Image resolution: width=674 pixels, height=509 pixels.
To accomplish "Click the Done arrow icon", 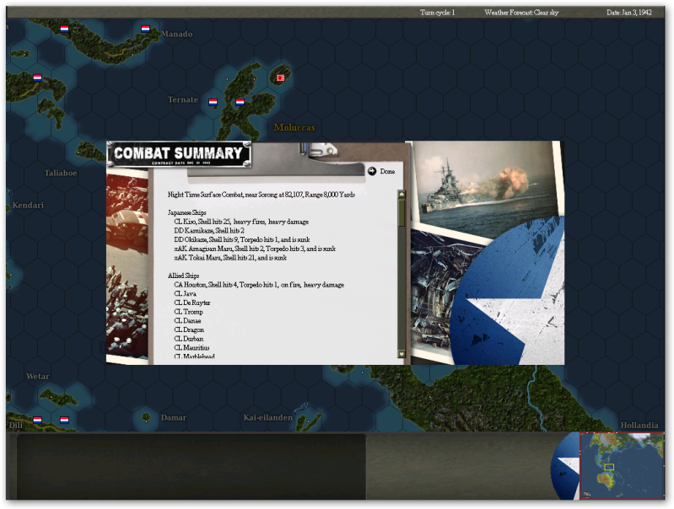I will [x=372, y=171].
